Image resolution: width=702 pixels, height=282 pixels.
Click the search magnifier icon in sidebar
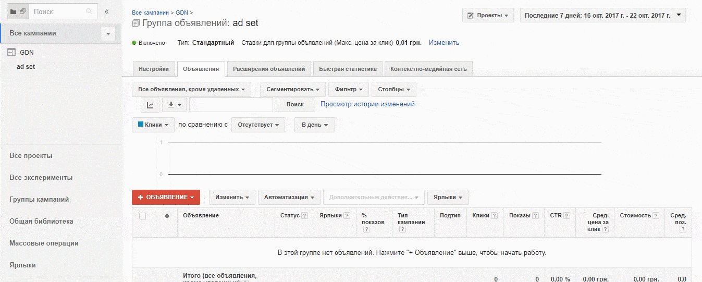tap(89, 11)
